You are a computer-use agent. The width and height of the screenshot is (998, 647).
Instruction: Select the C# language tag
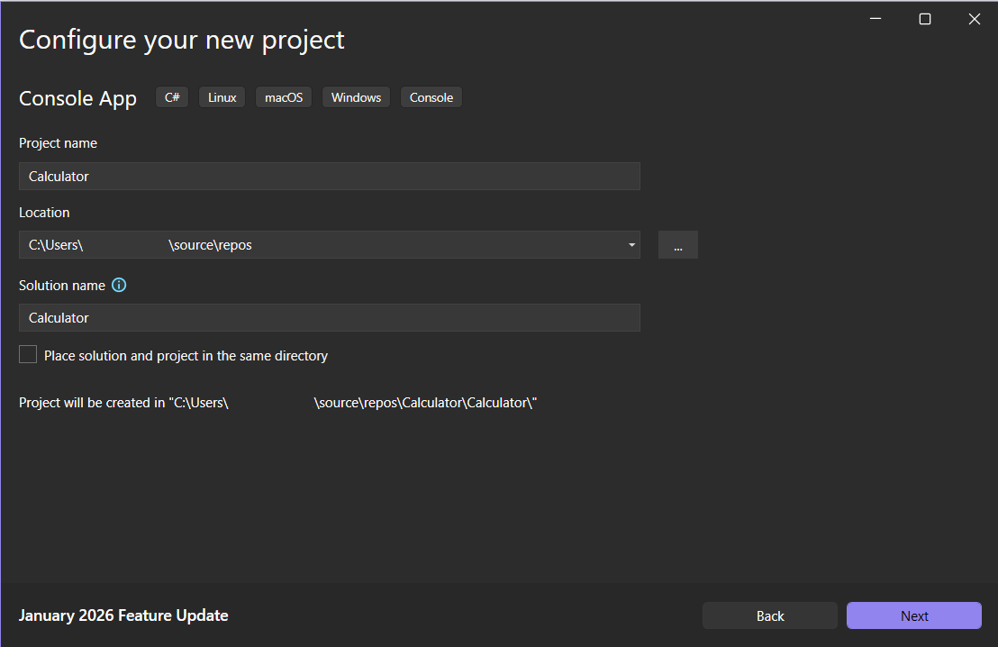(x=171, y=96)
